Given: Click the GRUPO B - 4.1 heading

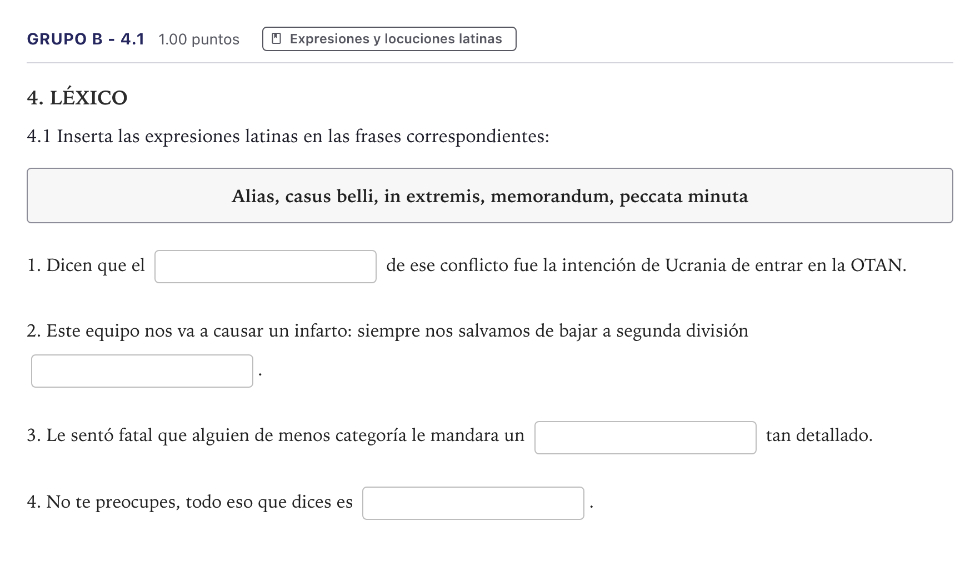Looking at the screenshot, I should click(86, 39).
